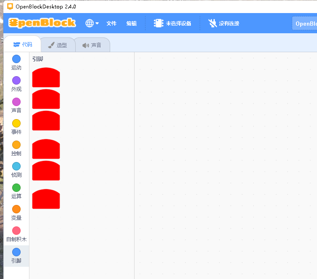Click the OpenBlockDesktop title bar app icon
The image size is (317, 279).
pyautogui.click(x=10, y=6)
